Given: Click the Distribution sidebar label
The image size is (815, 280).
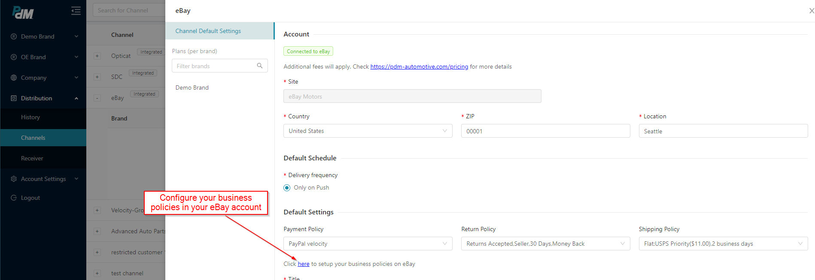Looking at the screenshot, I should 36,98.
